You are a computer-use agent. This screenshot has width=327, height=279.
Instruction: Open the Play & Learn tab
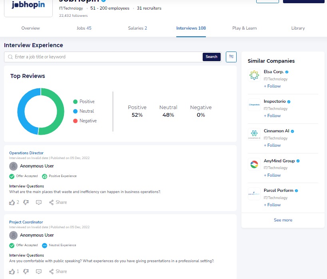tap(244, 28)
